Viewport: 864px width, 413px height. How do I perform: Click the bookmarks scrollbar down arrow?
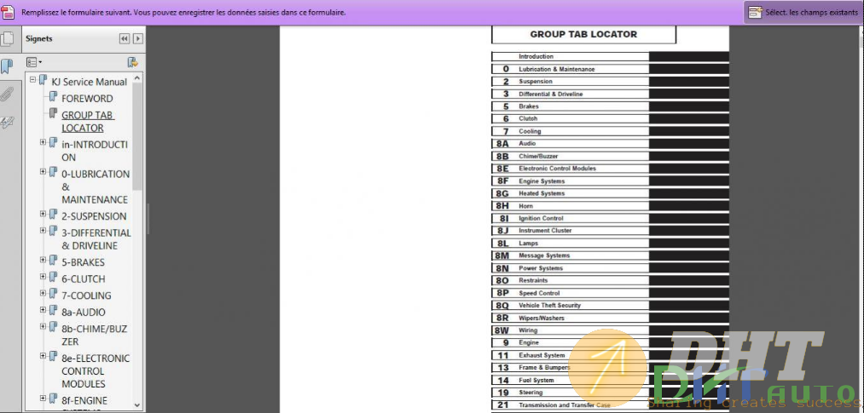click(138, 405)
